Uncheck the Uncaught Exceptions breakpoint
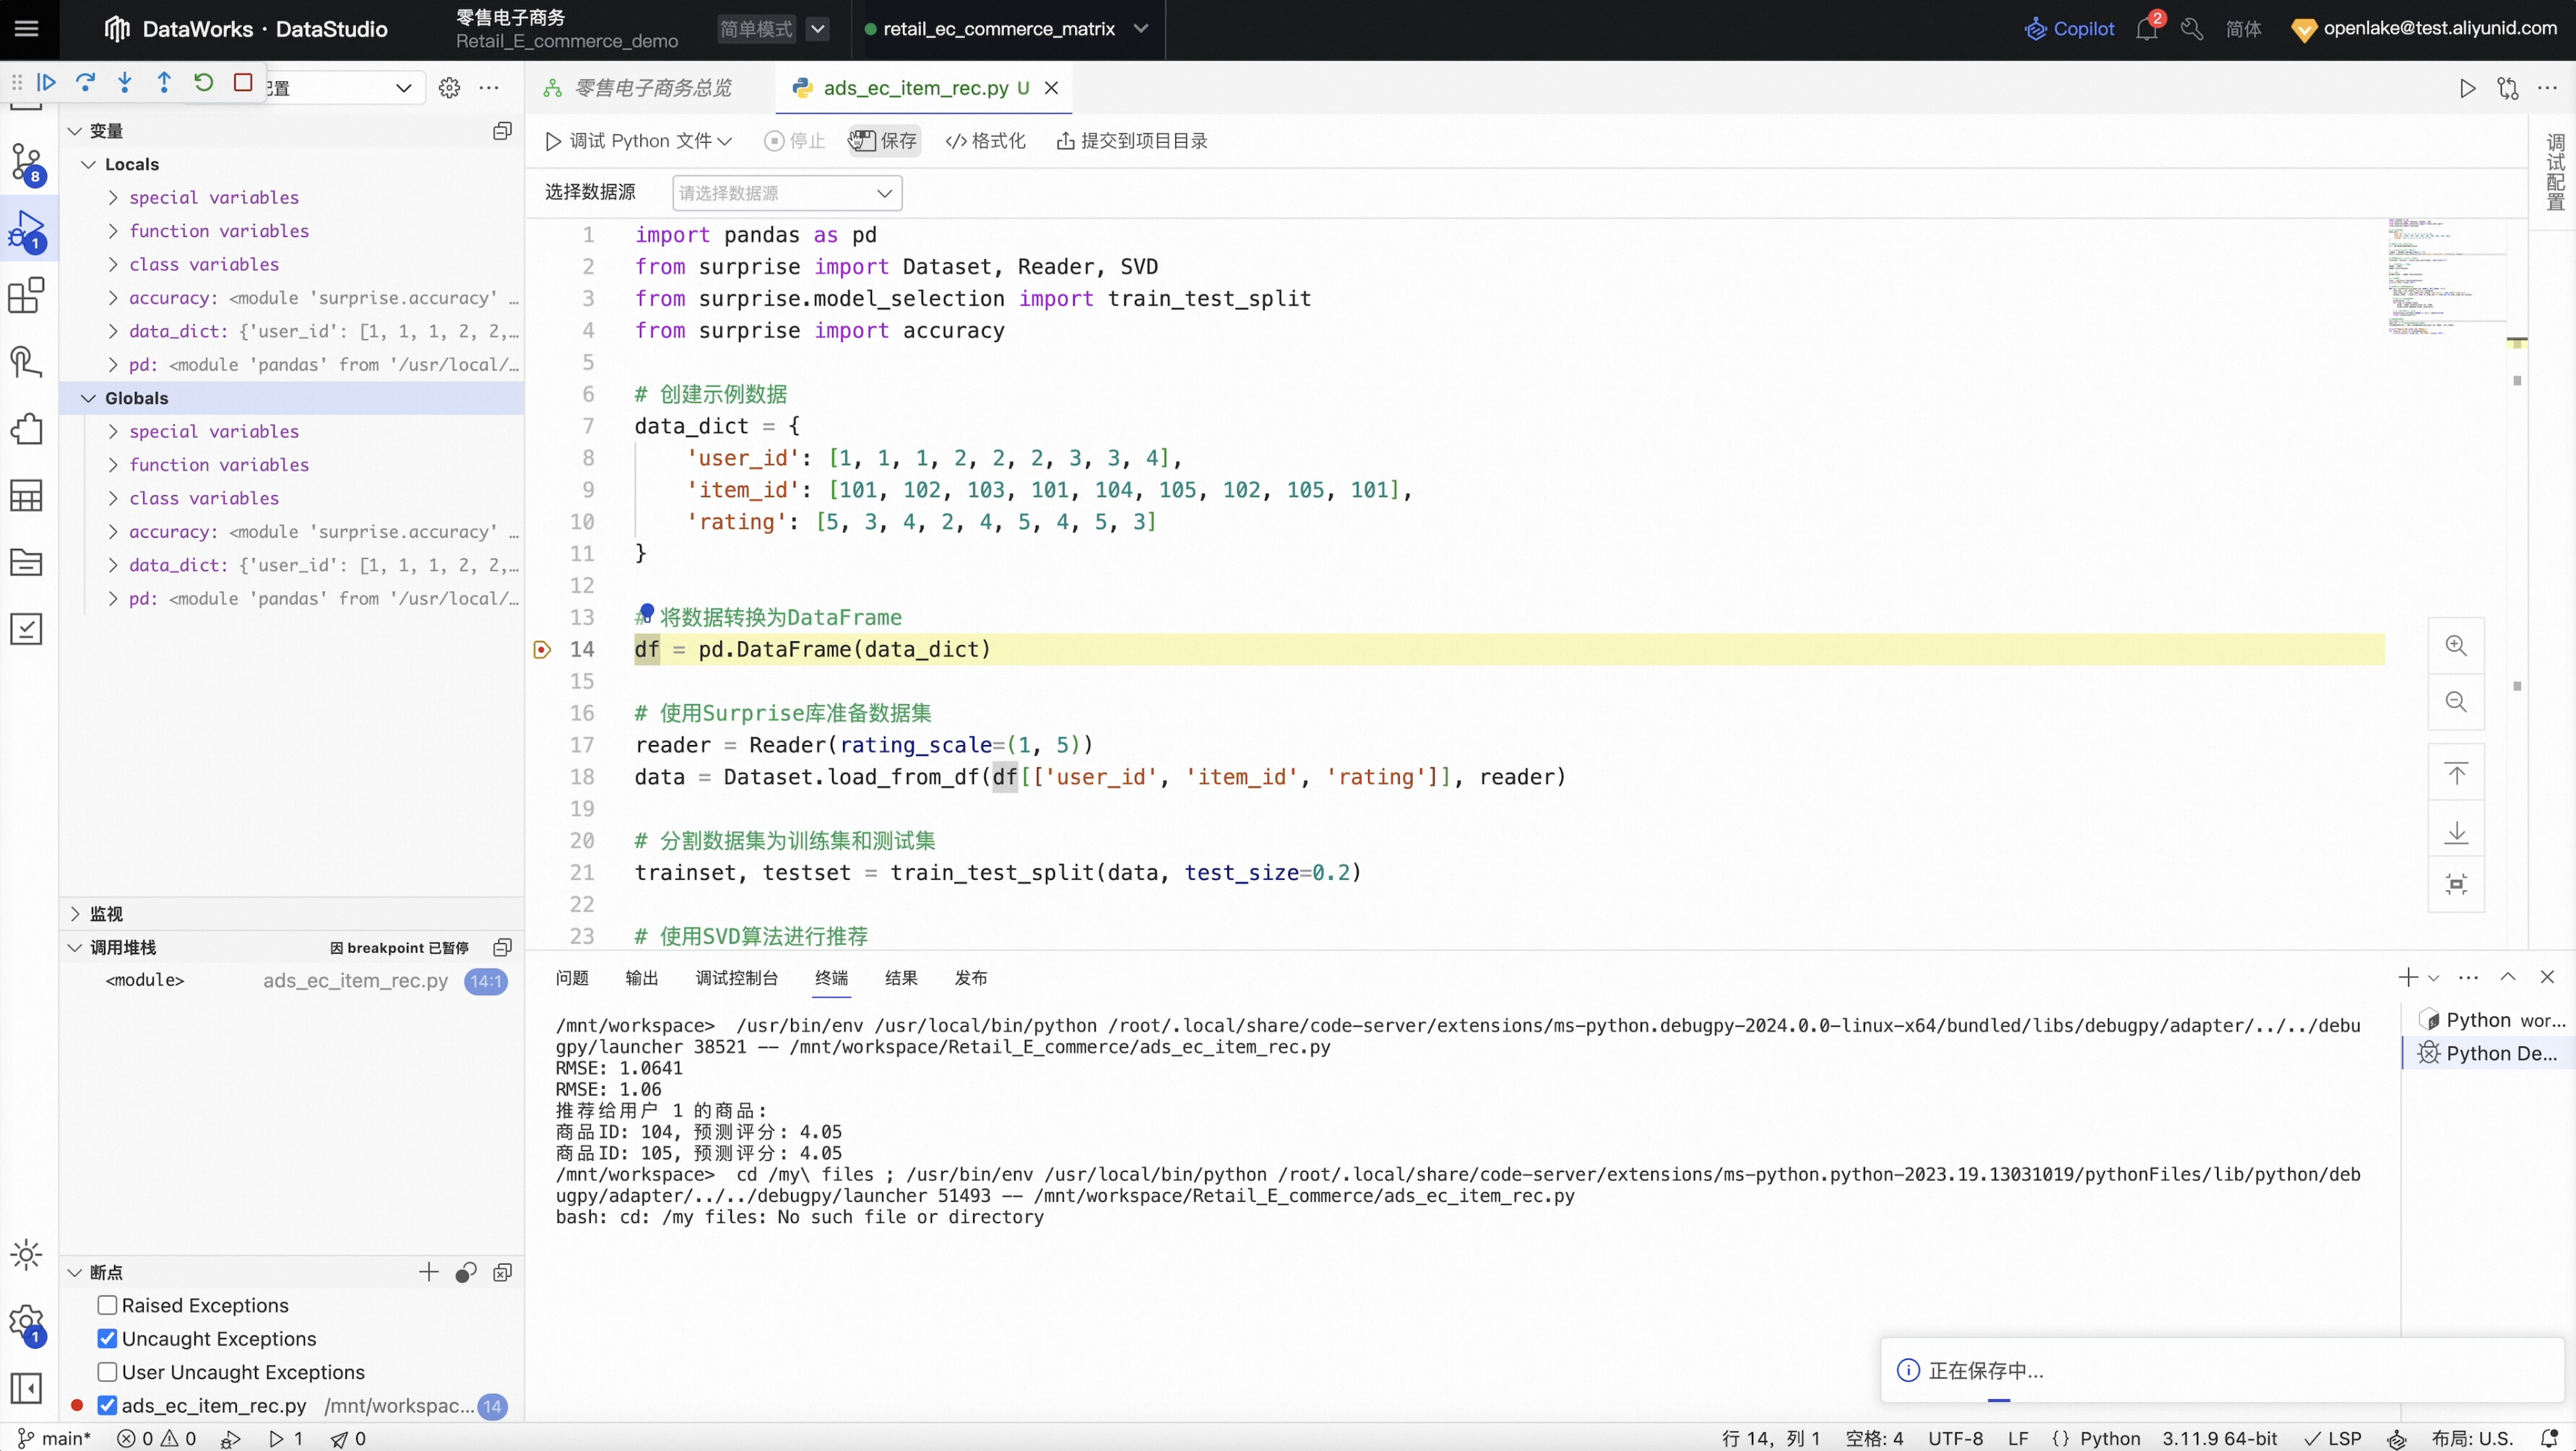The height and width of the screenshot is (1451, 2576). tap(108, 1339)
